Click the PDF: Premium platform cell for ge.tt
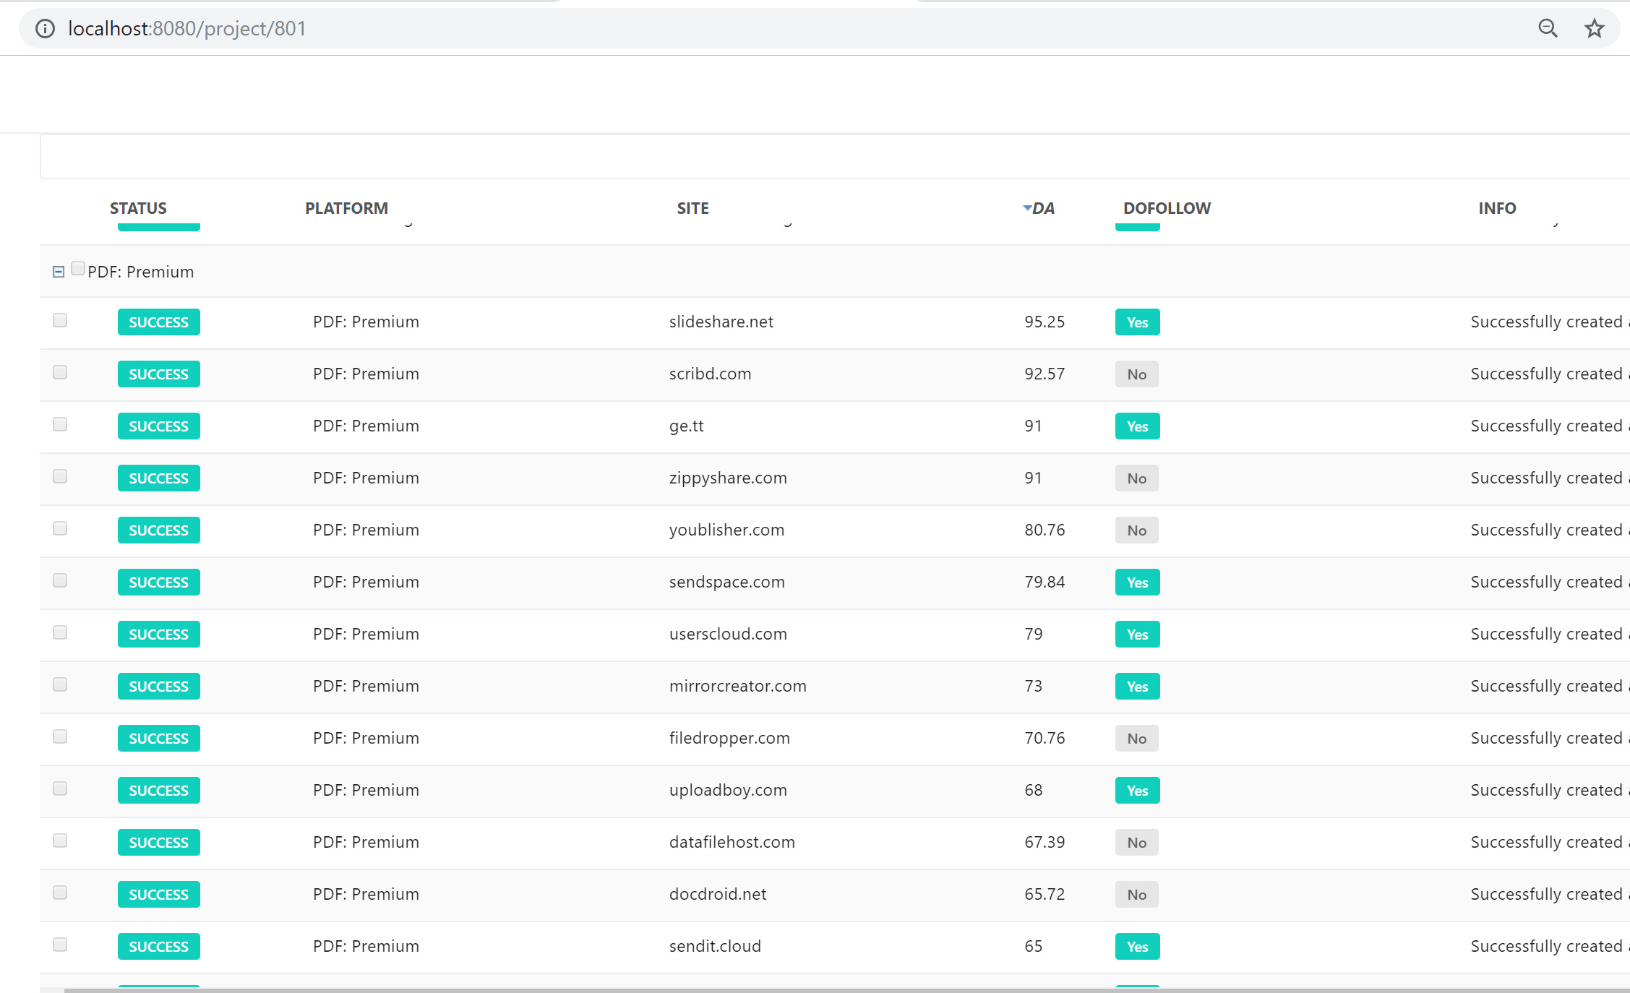Image resolution: width=1630 pixels, height=993 pixels. point(366,426)
